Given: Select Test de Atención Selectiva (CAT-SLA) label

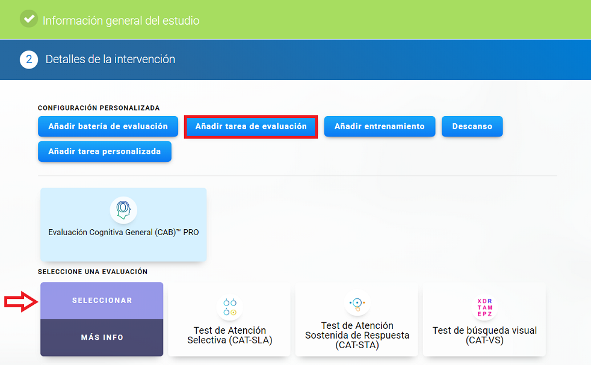Looking at the screenshot, I should coord(229,336).
